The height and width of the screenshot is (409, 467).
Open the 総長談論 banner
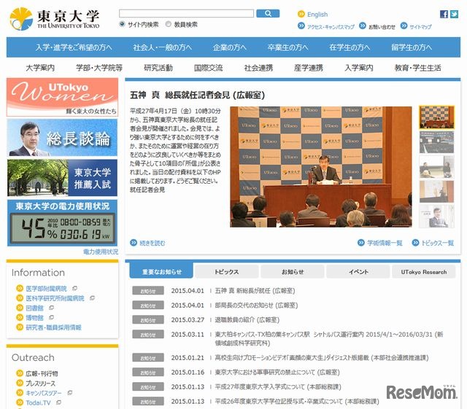coord(62,138)
